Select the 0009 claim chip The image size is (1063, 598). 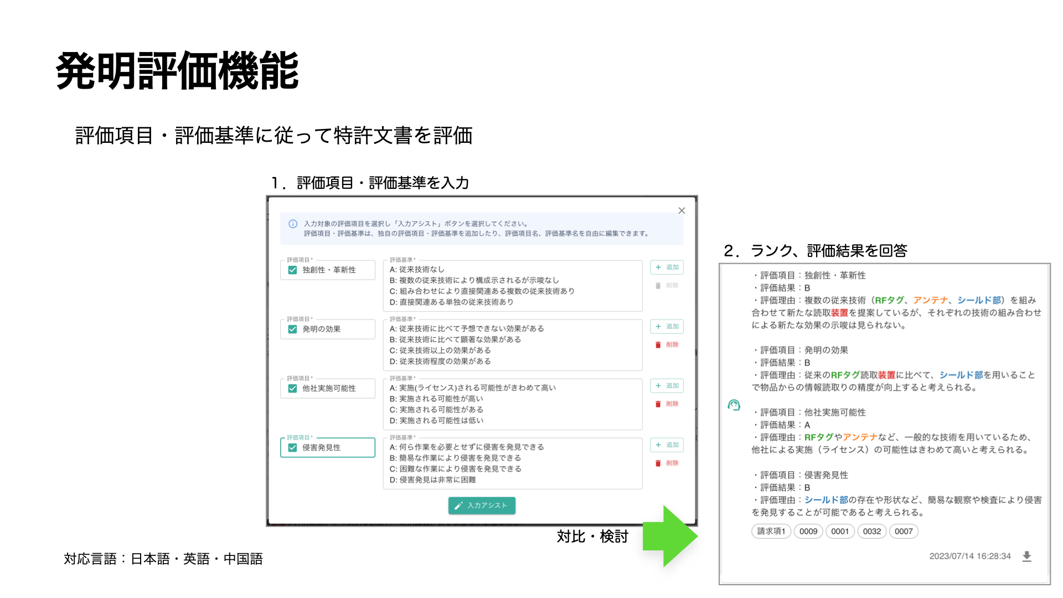point(808,531)
